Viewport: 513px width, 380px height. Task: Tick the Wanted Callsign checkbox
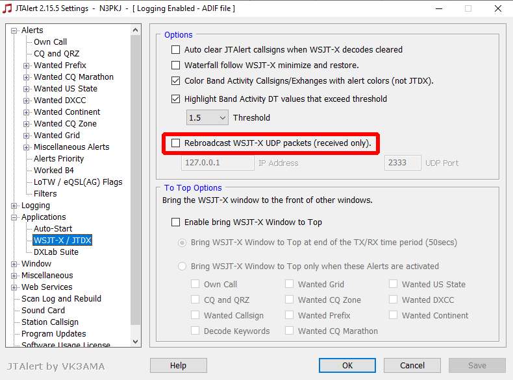(x=195, y=315)
